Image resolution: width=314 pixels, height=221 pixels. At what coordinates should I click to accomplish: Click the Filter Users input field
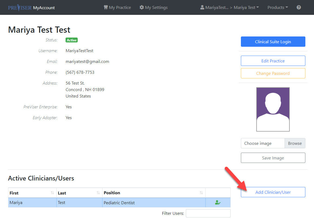click(x=208, y=213)
